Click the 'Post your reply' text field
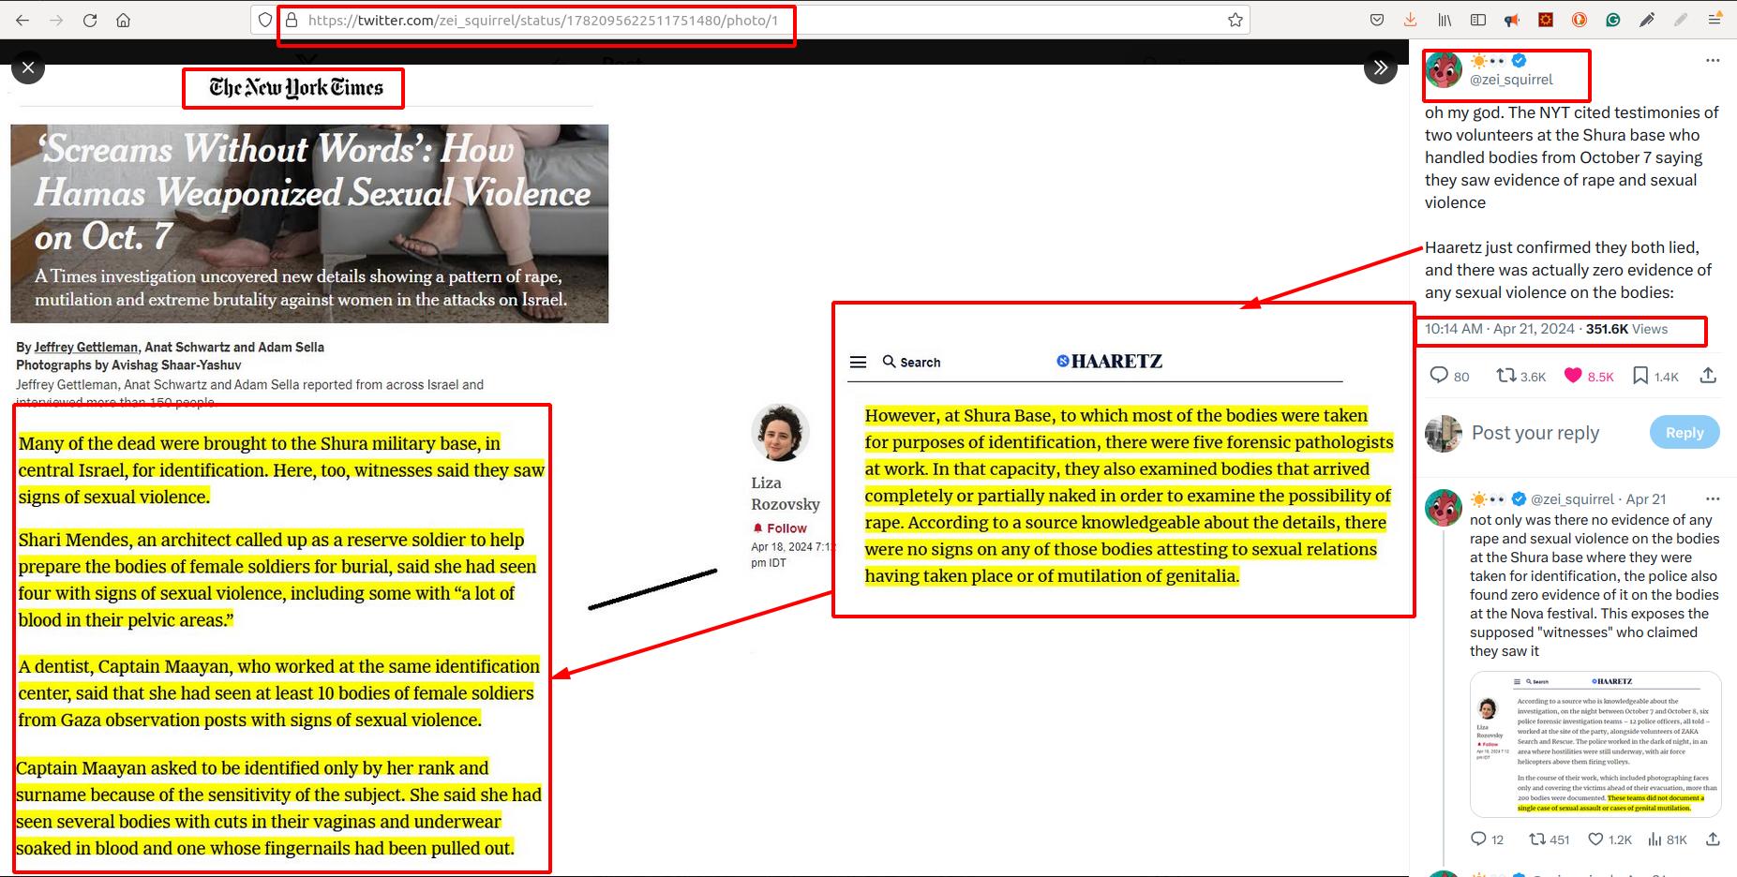Viewport: 1737px width, 877px height. 1535,433
